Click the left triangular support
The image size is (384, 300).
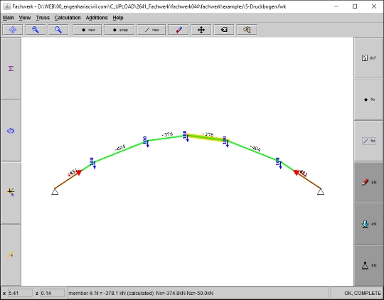click(55, 191)
